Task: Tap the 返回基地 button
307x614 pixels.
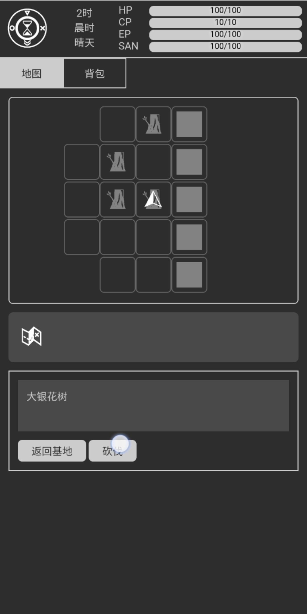Action: tap(52, 451)
